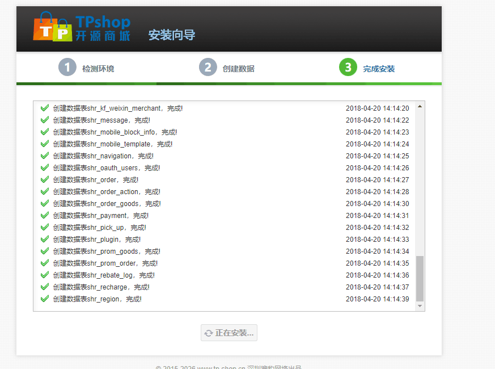Click the shr_order_goods log entry text
The height and width of the screenshot is (369, 495).
[107, 203]
